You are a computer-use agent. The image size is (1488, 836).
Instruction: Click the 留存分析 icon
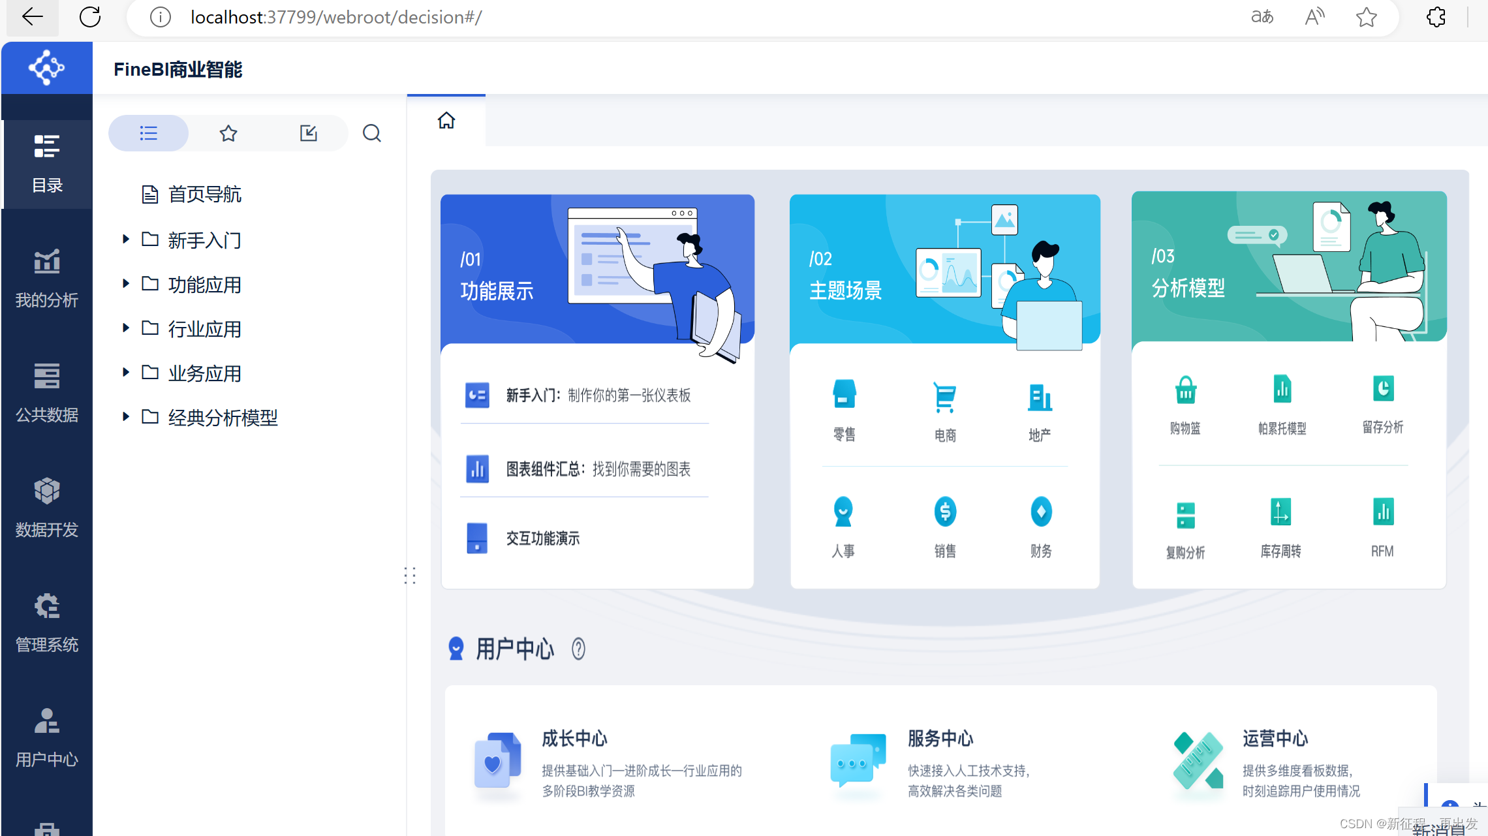pyautogui.click(x=1383, y=388)
